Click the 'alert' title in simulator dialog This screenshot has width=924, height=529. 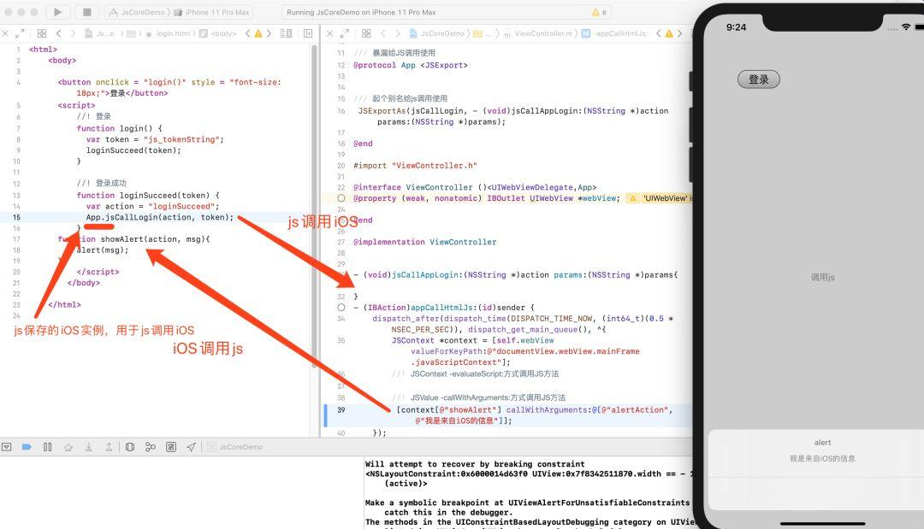tap(822, 443)
